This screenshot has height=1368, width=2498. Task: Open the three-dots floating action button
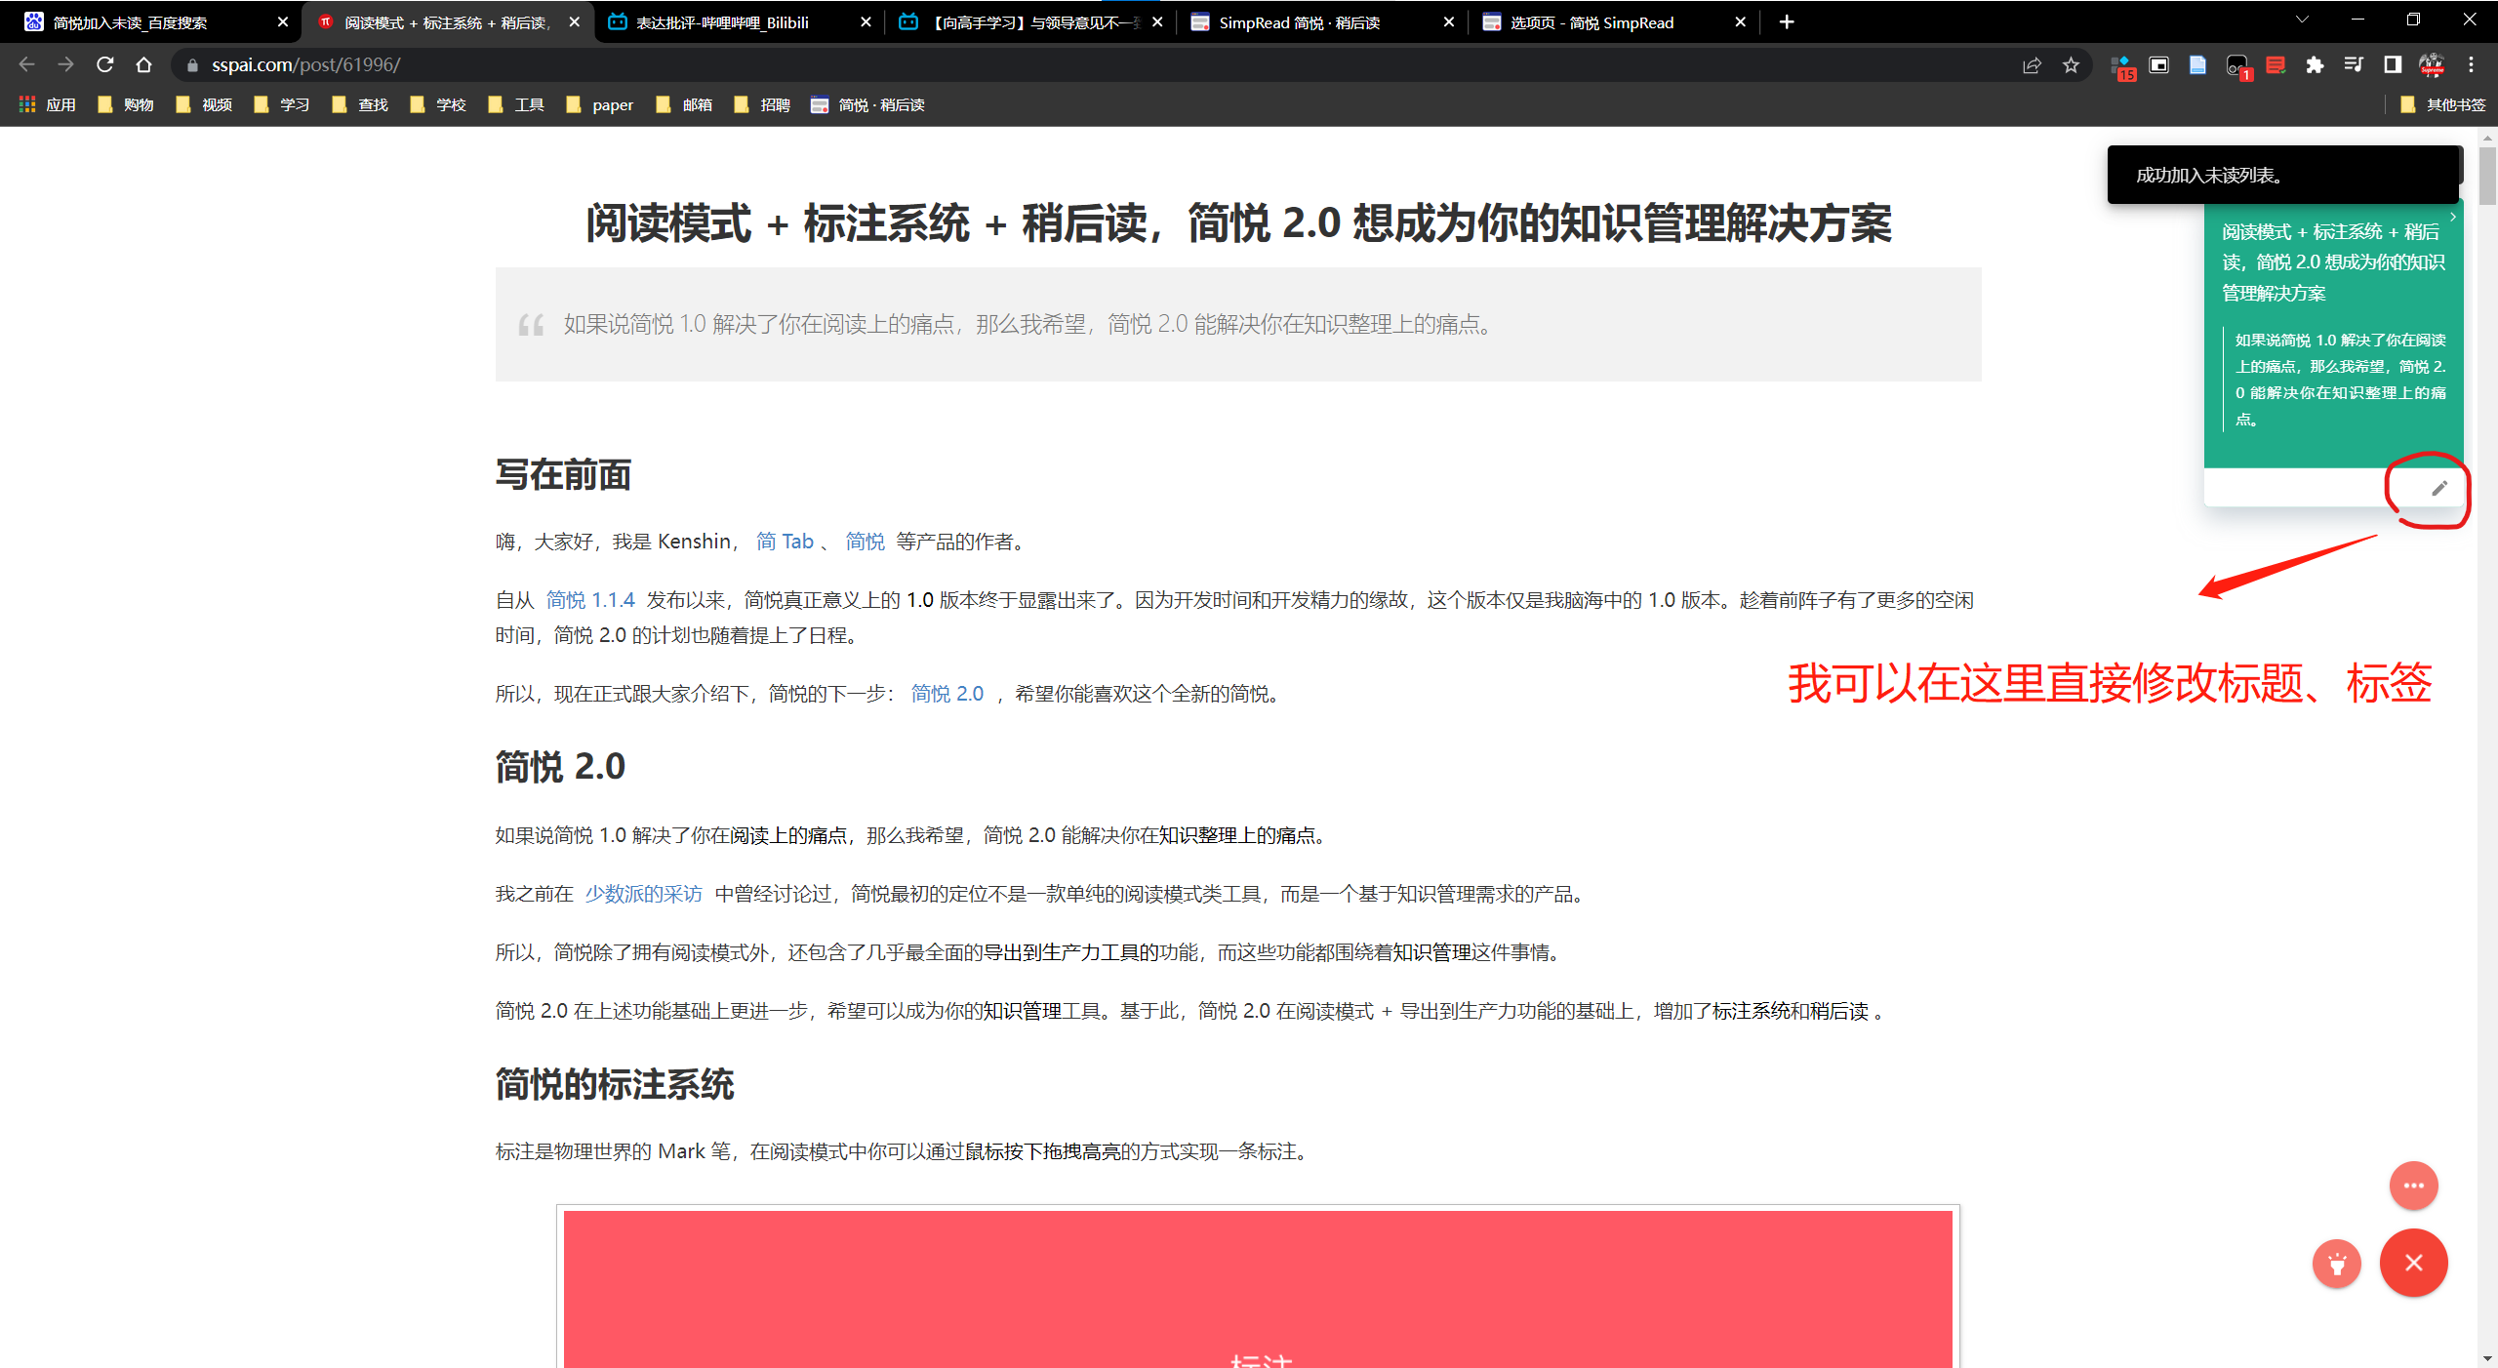[2414, 1186]
